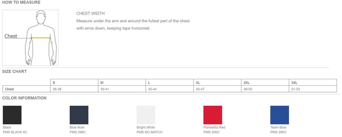The height and width of the screenshot is (137, 342).
Task: Click the 2XL size column header
Action: coord(247,83)
